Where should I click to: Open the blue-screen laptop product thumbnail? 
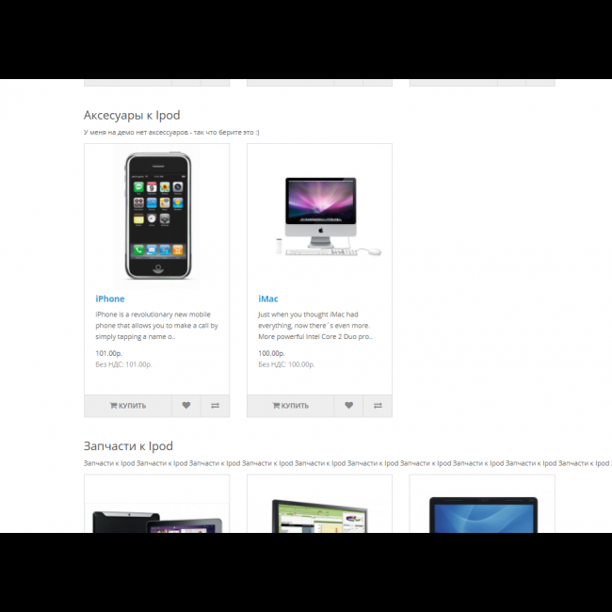click(482, 514)
